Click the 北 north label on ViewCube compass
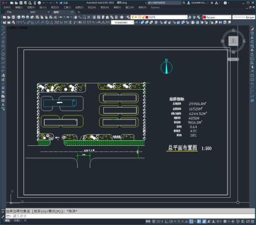 point(233,30)
